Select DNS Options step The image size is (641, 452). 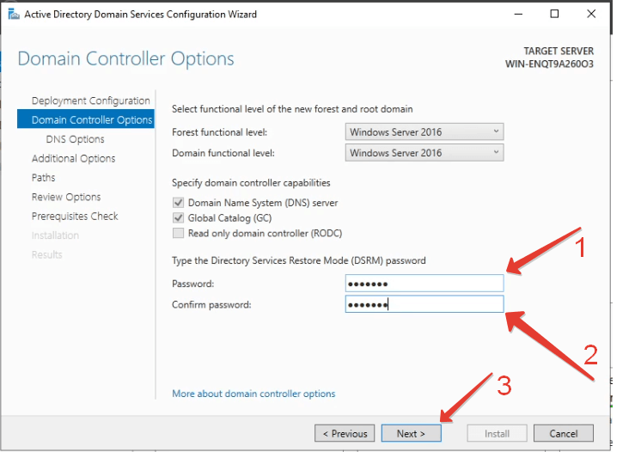76,139
